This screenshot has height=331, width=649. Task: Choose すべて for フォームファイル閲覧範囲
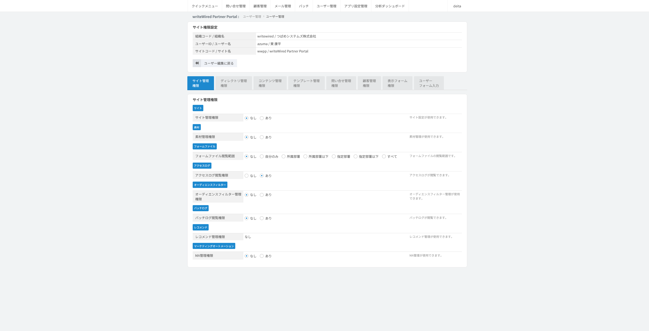384,157
